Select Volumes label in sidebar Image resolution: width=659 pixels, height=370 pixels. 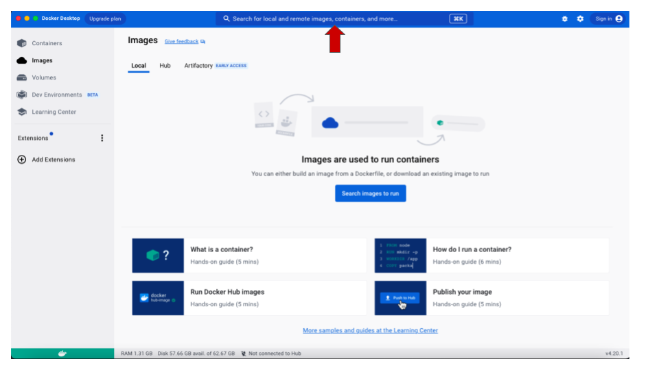click(x=44, y=77)
